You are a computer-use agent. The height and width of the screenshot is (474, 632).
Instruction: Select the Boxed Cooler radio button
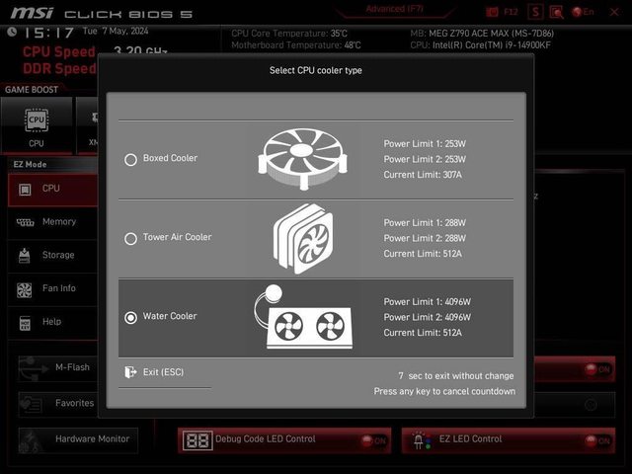[130, 160]
